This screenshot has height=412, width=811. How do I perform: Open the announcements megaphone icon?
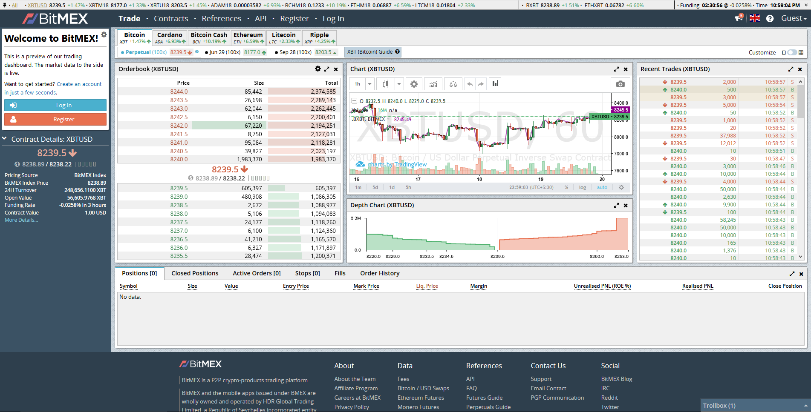click(739, 18)
